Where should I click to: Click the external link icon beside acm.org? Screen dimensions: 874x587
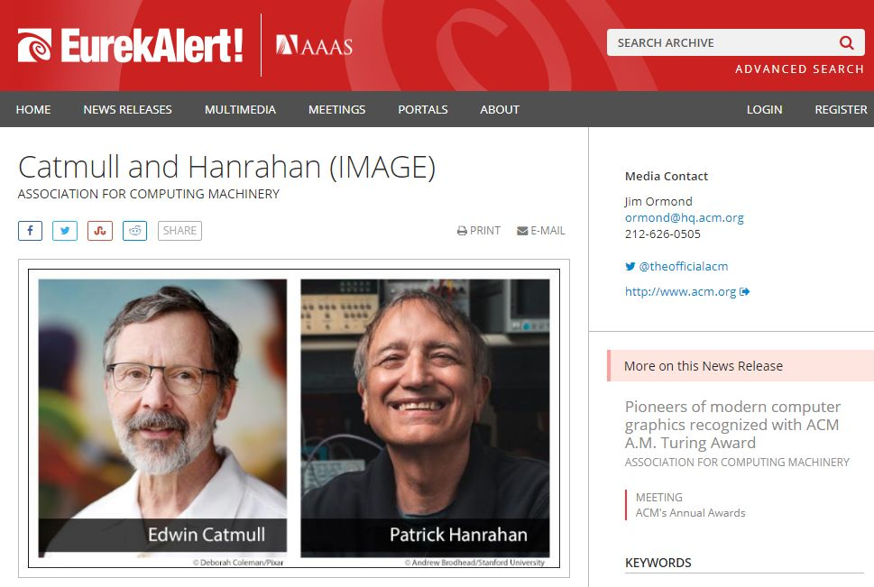(x=744, y=291)
